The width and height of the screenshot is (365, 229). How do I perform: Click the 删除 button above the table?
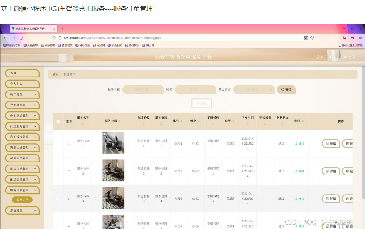point(202,103)
